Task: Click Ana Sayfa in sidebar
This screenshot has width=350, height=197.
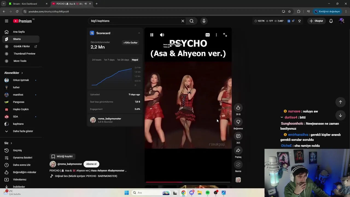Action: (21, 32)
